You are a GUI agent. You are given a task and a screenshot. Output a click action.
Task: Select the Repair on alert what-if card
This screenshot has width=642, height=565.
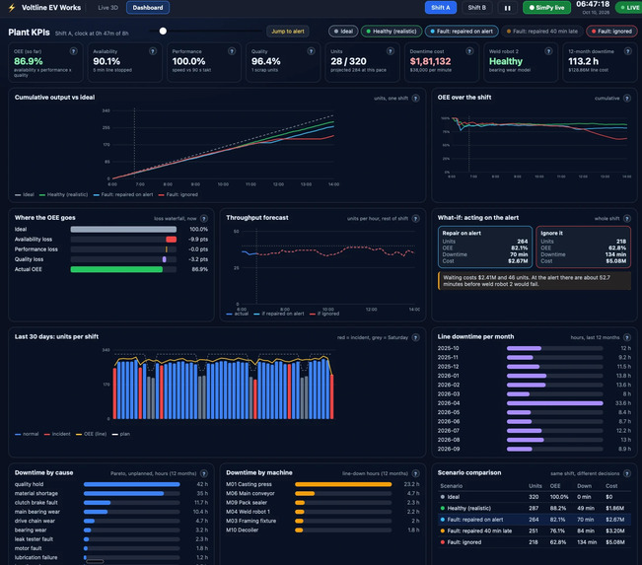(485, 247)
